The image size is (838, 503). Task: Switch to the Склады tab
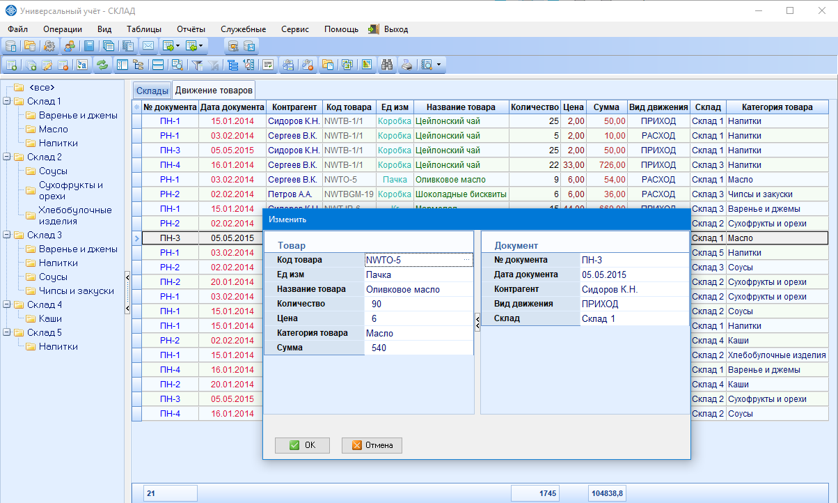pos(152,91)
